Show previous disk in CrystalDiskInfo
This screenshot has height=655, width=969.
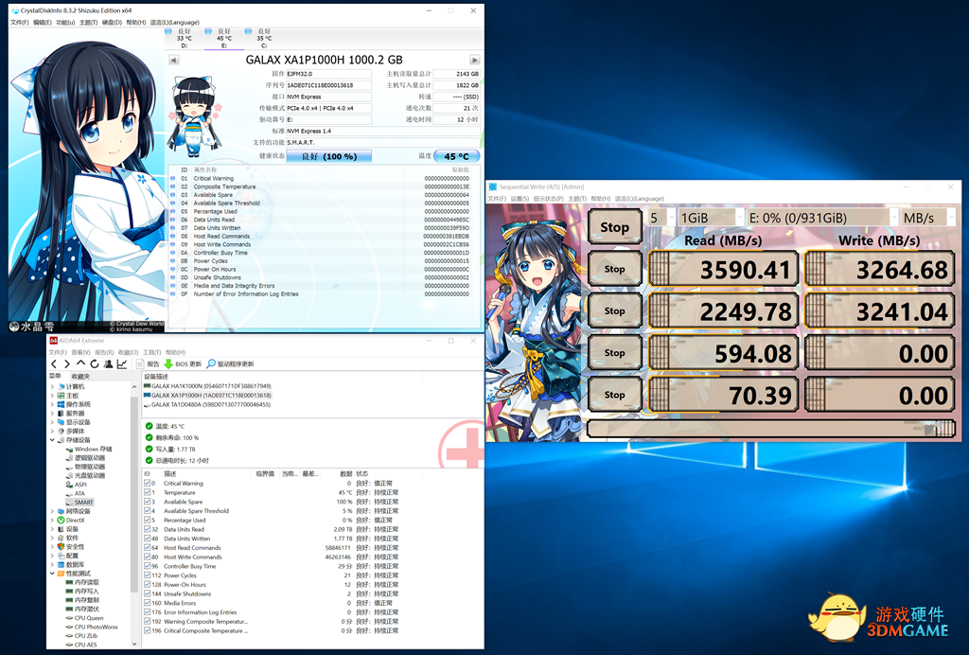[x=174, y=60]
